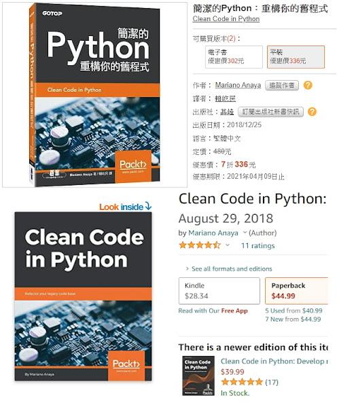Select the Kindle format at $28.34
This screenshot has width=337, height=403.
pyautogui.click(x=219, y=291)
